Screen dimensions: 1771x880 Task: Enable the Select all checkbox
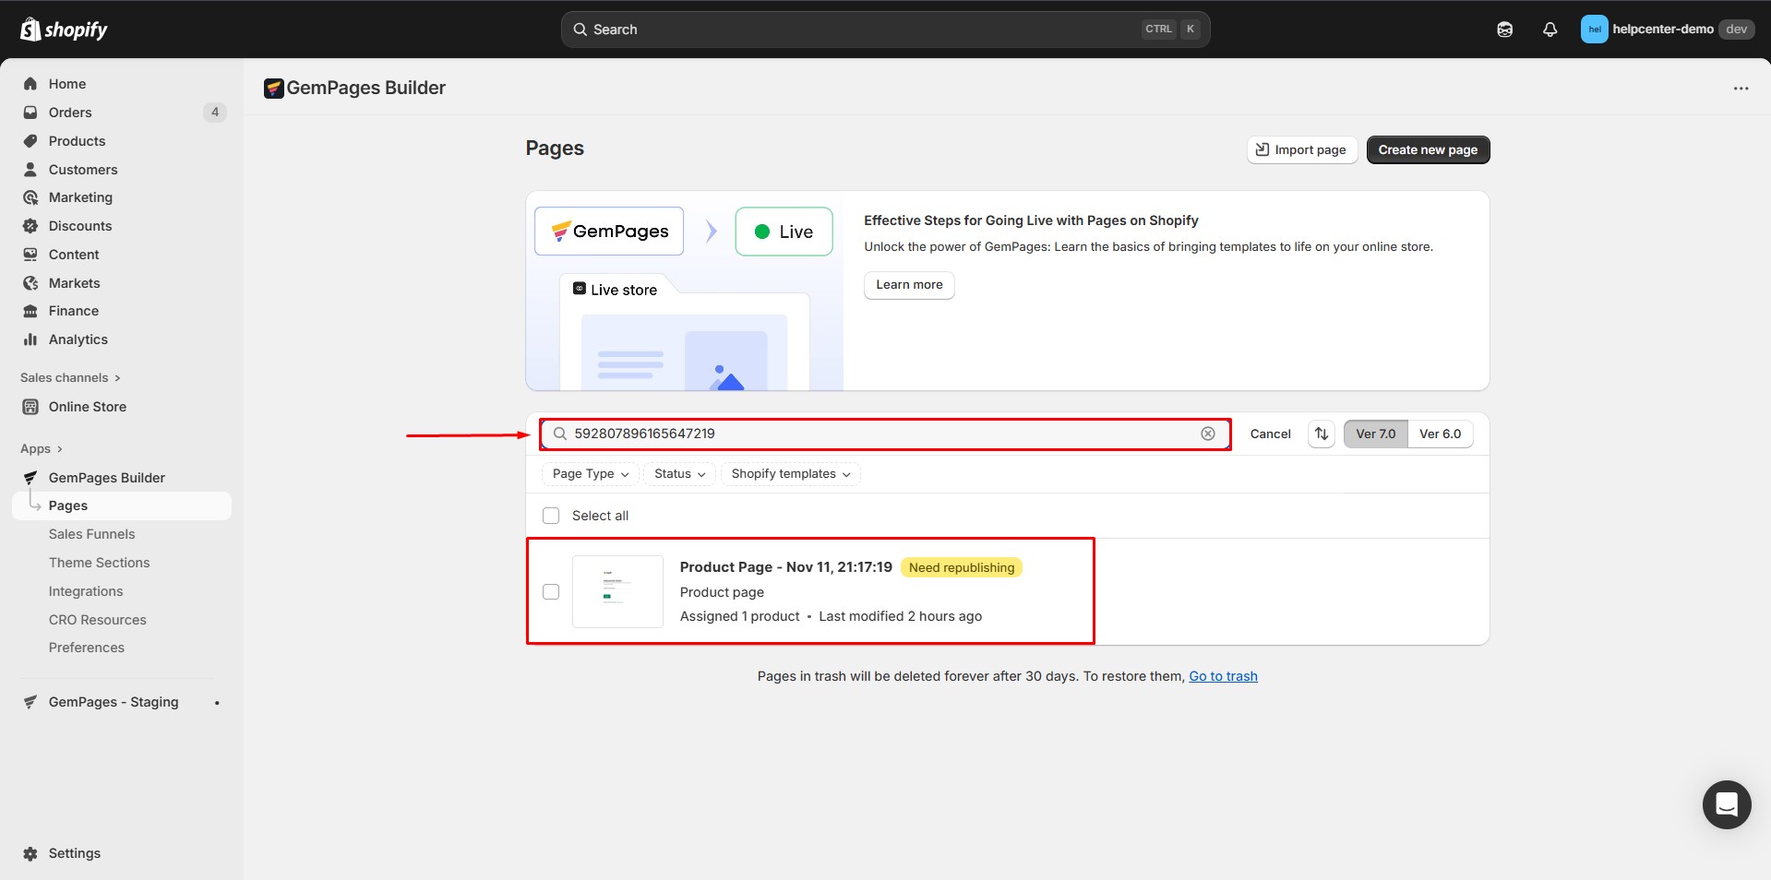point(551,516)
